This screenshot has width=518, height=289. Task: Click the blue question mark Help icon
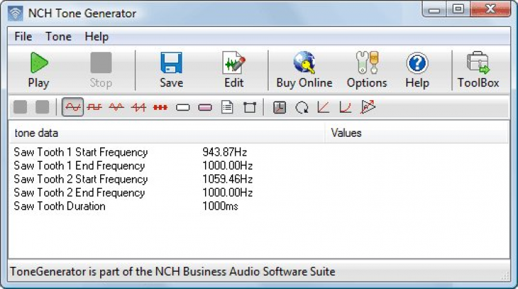click(x=417, y=63)
